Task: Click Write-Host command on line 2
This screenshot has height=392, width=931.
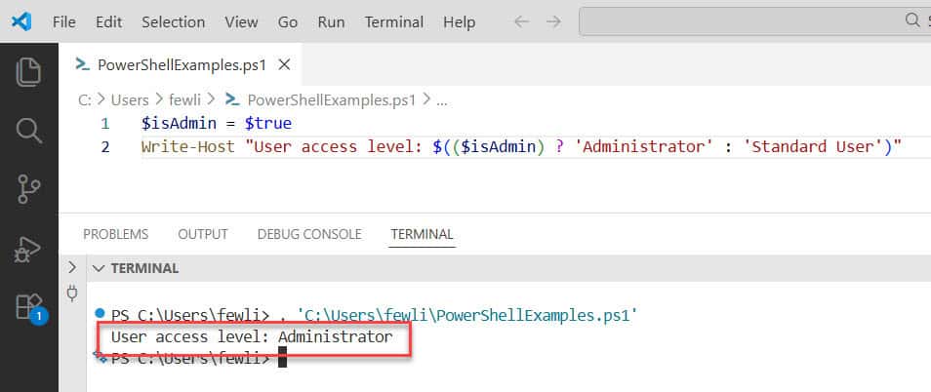Action: [x=188, y=146]
